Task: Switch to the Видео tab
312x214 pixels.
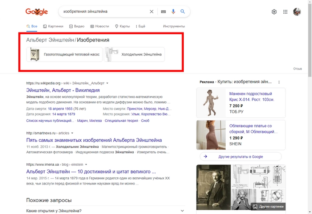Action: tap(77, 26)
